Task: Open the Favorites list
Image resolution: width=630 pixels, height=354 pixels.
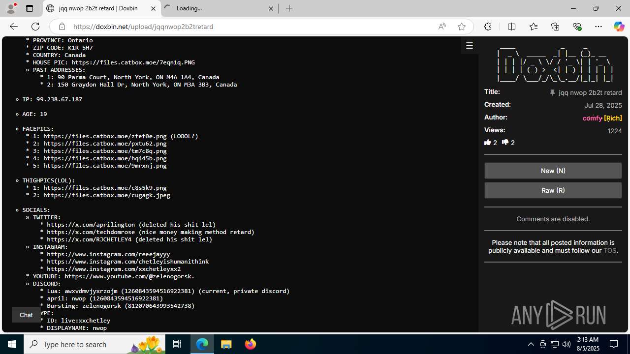Action: point(534,27)
